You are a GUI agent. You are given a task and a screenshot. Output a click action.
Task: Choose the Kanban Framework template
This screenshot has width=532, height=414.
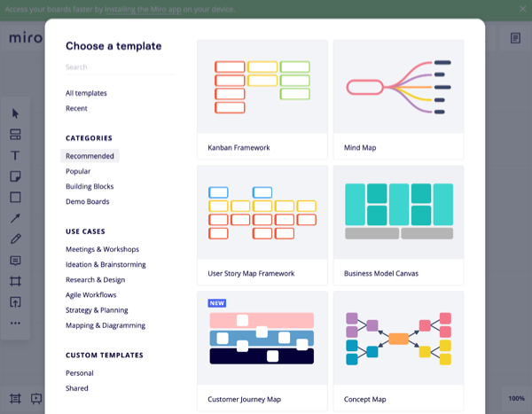262,98
